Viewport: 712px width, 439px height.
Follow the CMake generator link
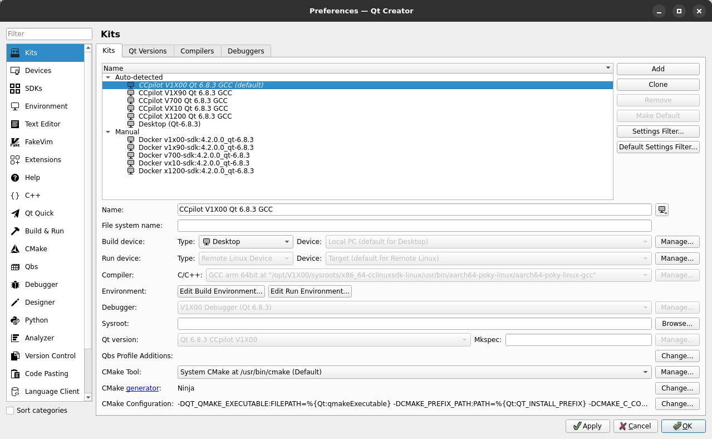click(x=143, y=388)
